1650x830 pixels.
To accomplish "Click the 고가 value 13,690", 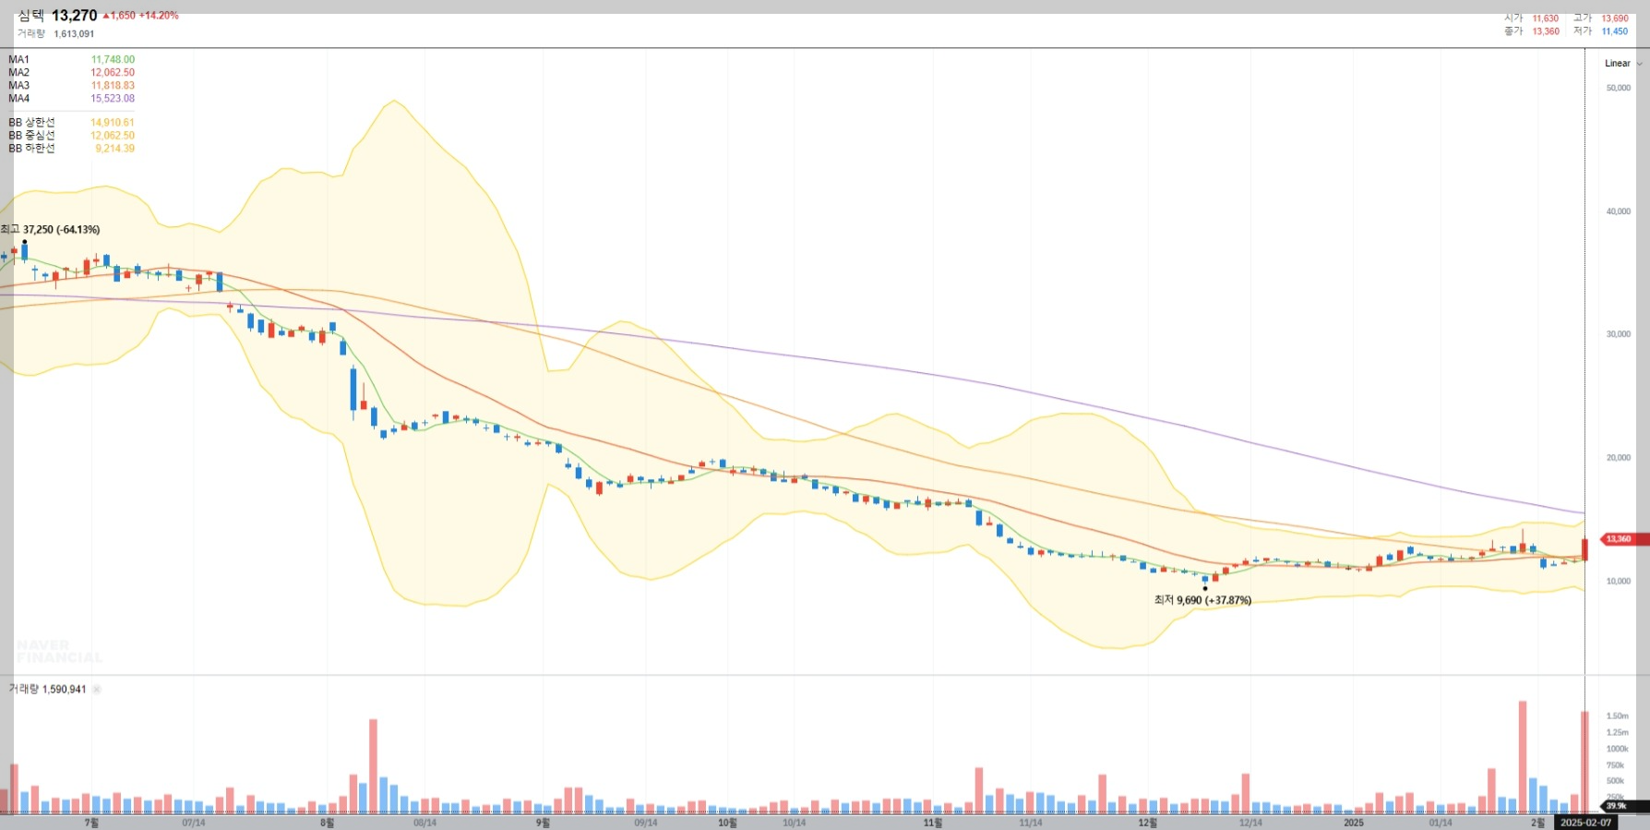I will (1615, 18).
